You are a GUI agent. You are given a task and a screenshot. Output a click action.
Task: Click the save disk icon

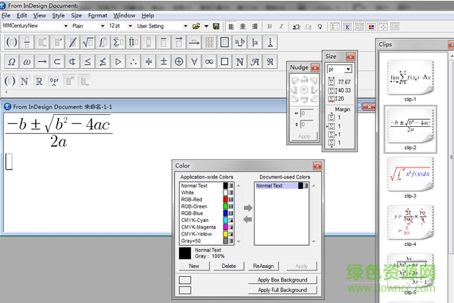(216, 26)
